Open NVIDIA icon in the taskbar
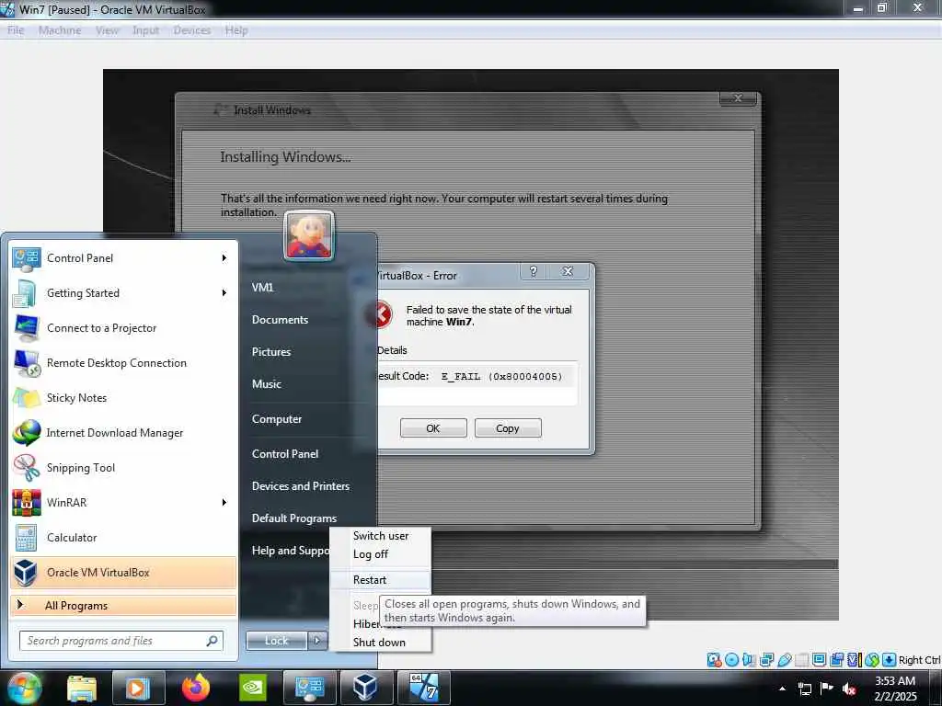This screenshot has width=942, height=706. [253, 688]
